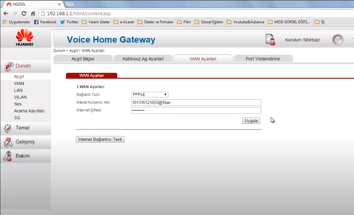The height and width of the screenshot is (215, 354).
Task: Open the e-ticaret bookmark folder
Action: [x=123, y=22]
